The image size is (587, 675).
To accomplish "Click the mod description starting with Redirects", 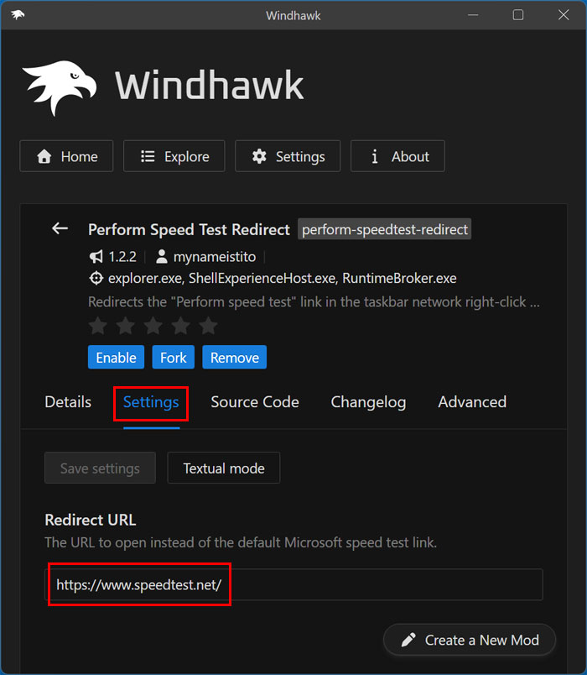I will coord(314,302).
